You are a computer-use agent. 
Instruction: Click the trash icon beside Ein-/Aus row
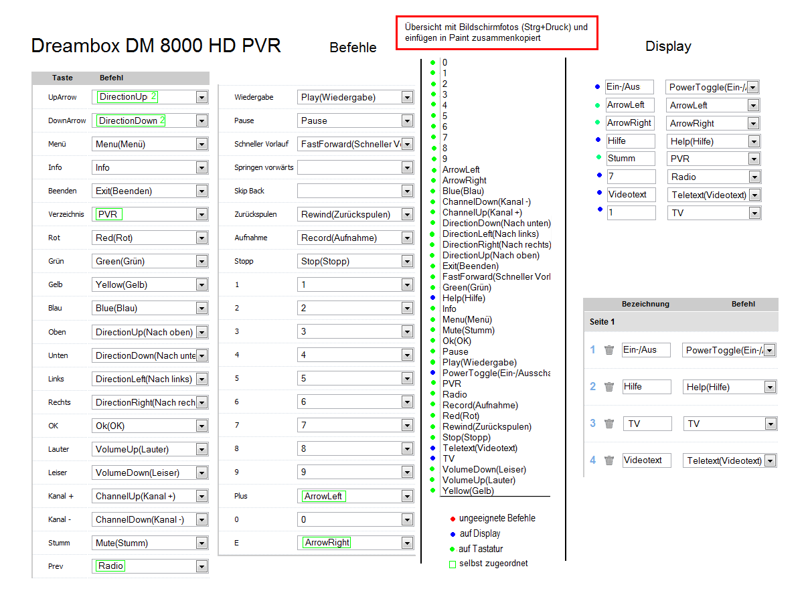(609, 350)
